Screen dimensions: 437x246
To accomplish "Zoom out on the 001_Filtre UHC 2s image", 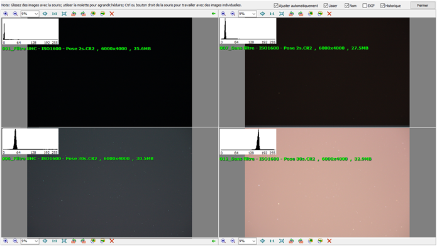I will point(15,14).
